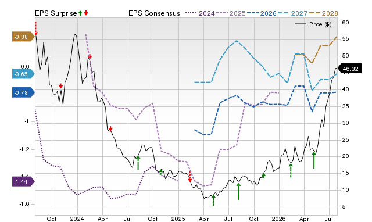The width and height of the screenshot is (372, 222).
Task: Click green dashed surprise arrow in May 2025
Action: [213, 200]
